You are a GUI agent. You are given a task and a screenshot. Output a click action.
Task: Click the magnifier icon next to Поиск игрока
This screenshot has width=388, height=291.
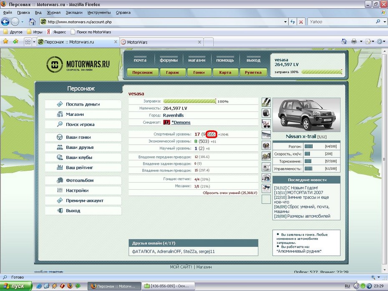[x=60, y=124]
